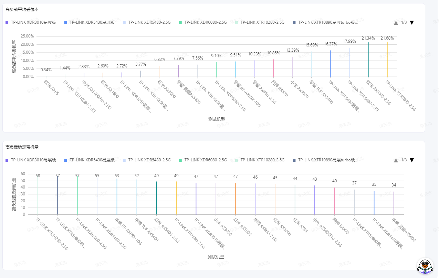Click the 高负载稳定带机量 chart title
The width and height of the screenshot is (439, 278).
(x=22, y=147)
